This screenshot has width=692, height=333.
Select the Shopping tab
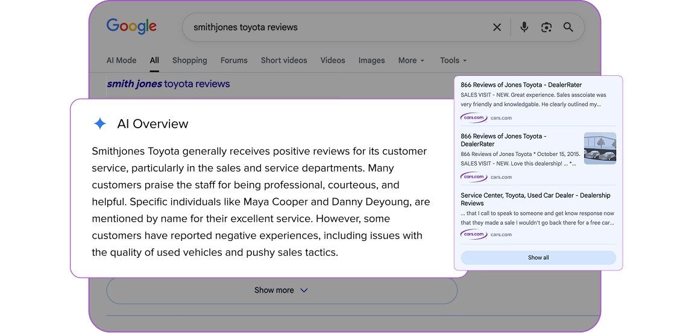tap(189, 60)
